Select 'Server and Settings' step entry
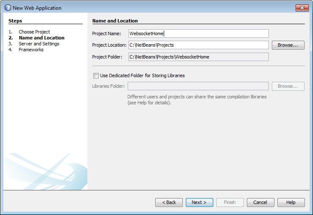The width and height of the screenshot is (313, 215). tap(39, 44)
